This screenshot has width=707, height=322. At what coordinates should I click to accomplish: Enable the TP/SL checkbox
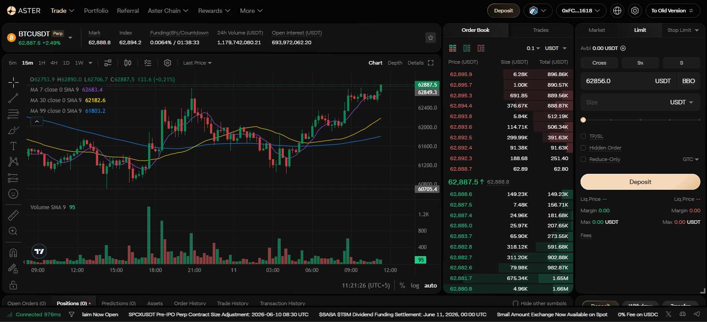[x=583, y=136]
